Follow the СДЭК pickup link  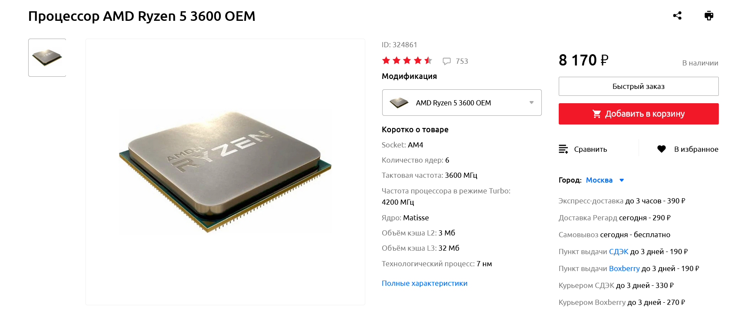(619, 252)
